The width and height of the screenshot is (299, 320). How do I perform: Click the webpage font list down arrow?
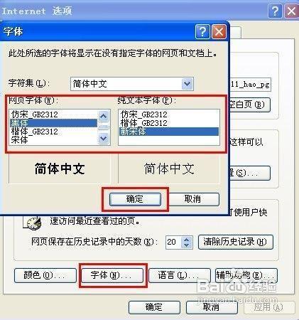click(104, 138)
